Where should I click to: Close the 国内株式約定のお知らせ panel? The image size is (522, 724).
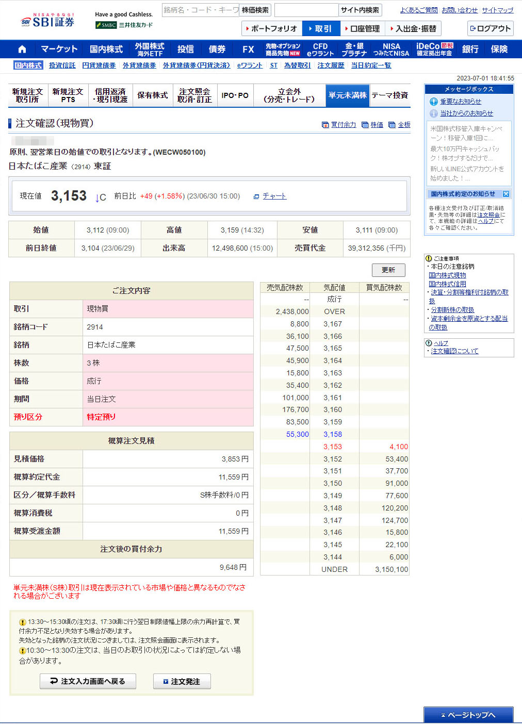tap(505, 194)
